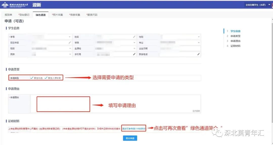Open the 具体可参考简介中的附件 link

134,128
